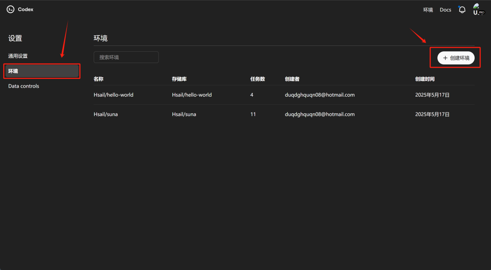
Task: Select 通用设置 in the settings sidebar
Action: click(x=18, y=56)
